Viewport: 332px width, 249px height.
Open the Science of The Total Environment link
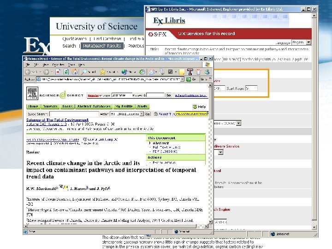[x=57, y=120]
